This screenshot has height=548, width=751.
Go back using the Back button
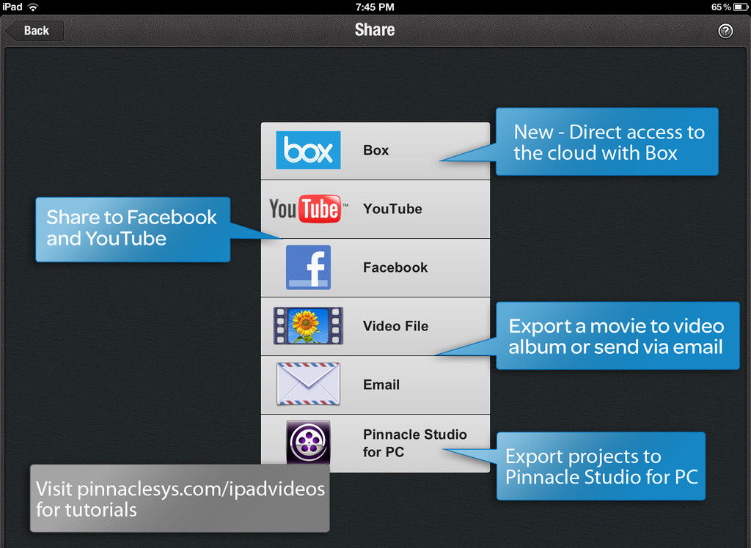click(x=34, y=31)
